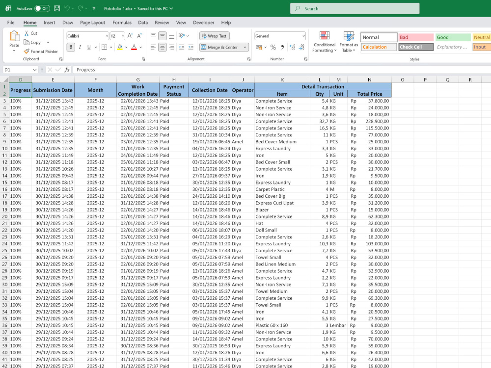
Task: Click Merge & Center button
Action: [220, 47]
